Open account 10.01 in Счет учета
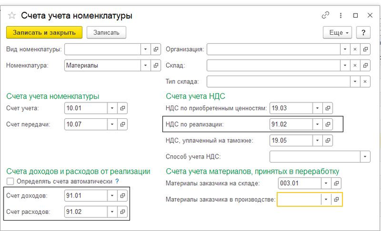Screen dimensions: 381x231 (x=122, y=108)
